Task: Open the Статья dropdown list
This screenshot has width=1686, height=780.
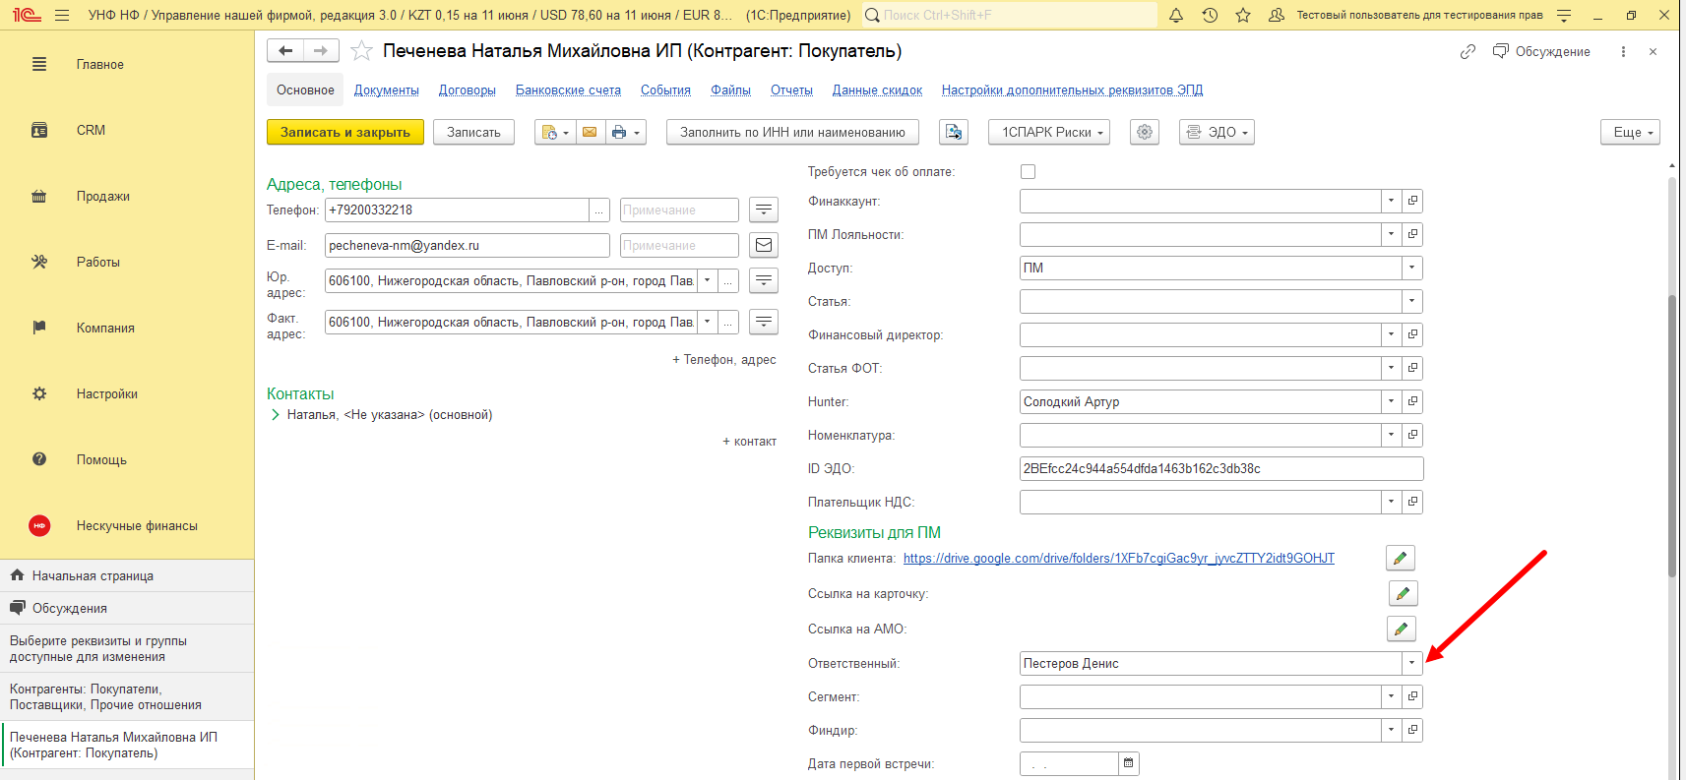Action: click(x=1411, y=301)
